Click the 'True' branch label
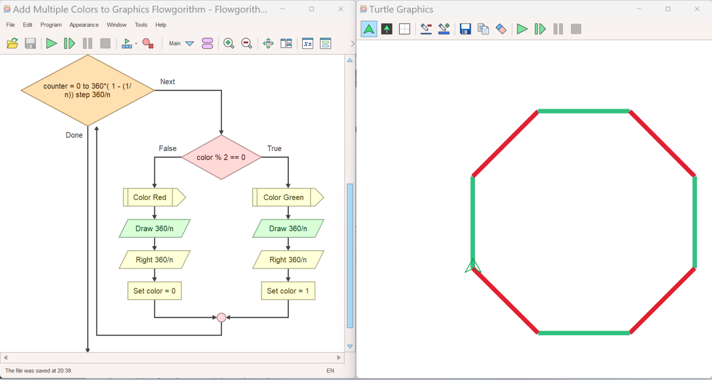712x380 pixels. [x=274, y=148]
